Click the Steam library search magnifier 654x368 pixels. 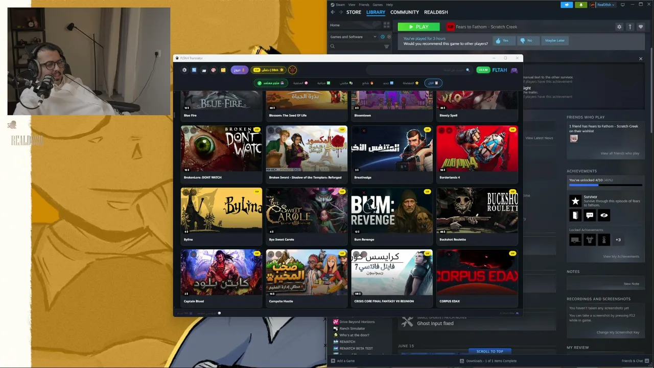[x=333, y=47]
